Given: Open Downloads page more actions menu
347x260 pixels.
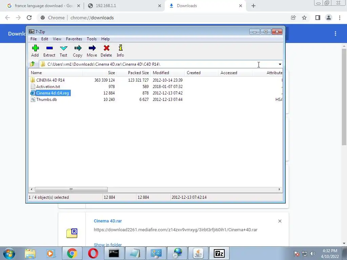Looking at the screenshot, I should [335, 34].
